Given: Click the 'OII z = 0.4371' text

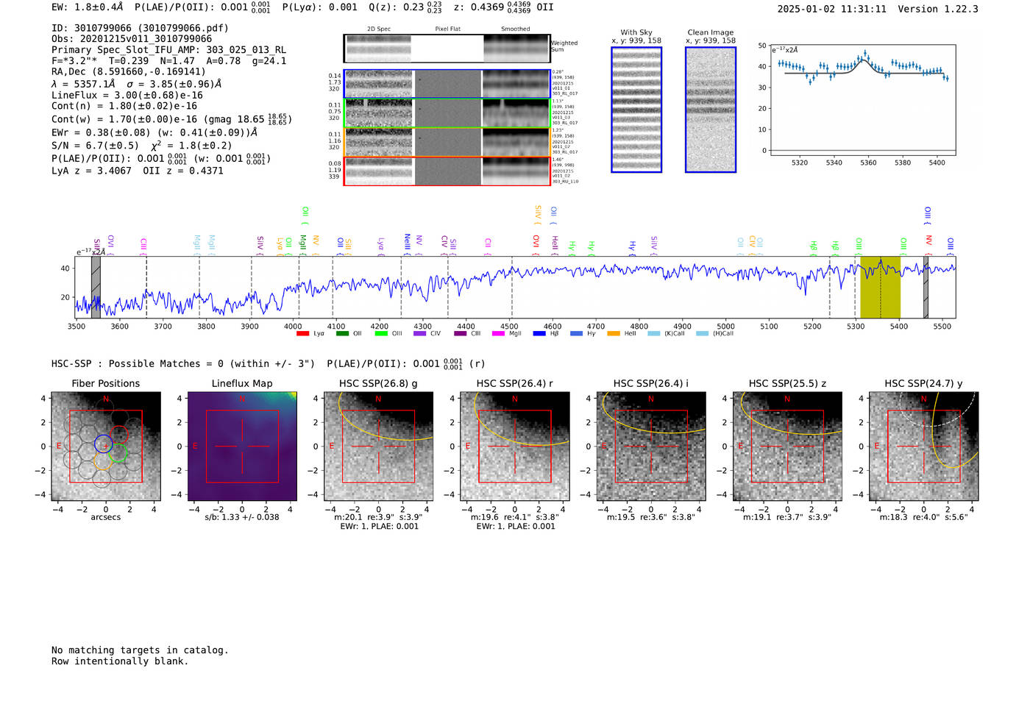Looking at the screenshot, I should (183, 171).
